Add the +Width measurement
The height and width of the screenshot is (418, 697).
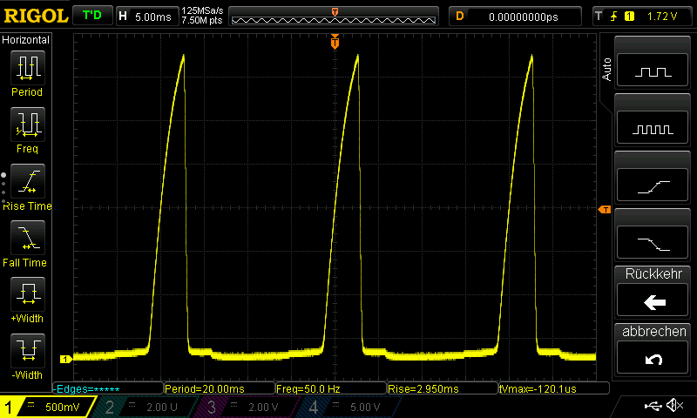27,296
